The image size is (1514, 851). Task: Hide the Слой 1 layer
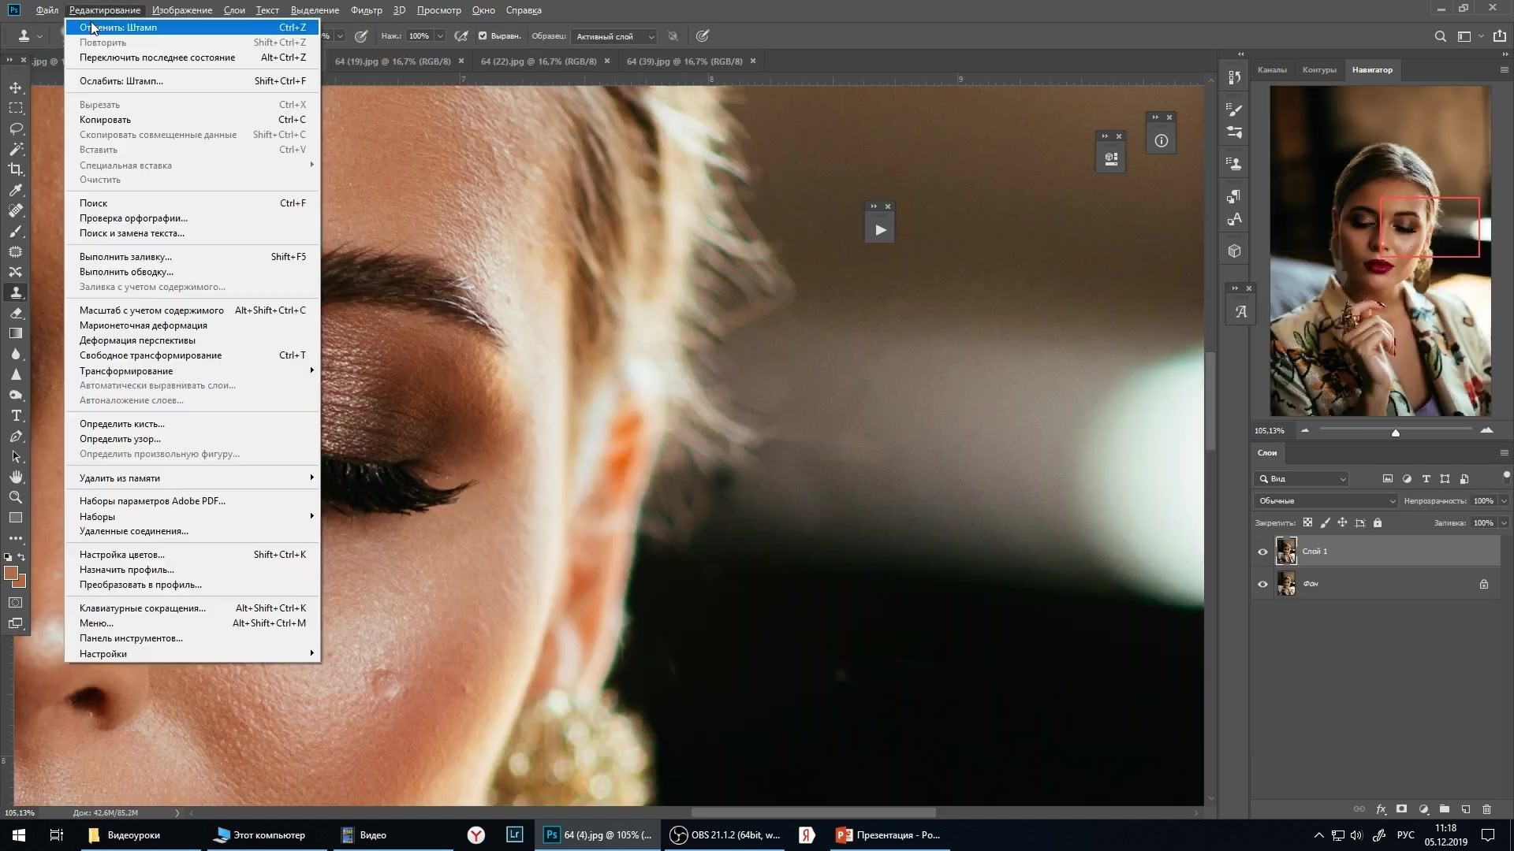1262,552
